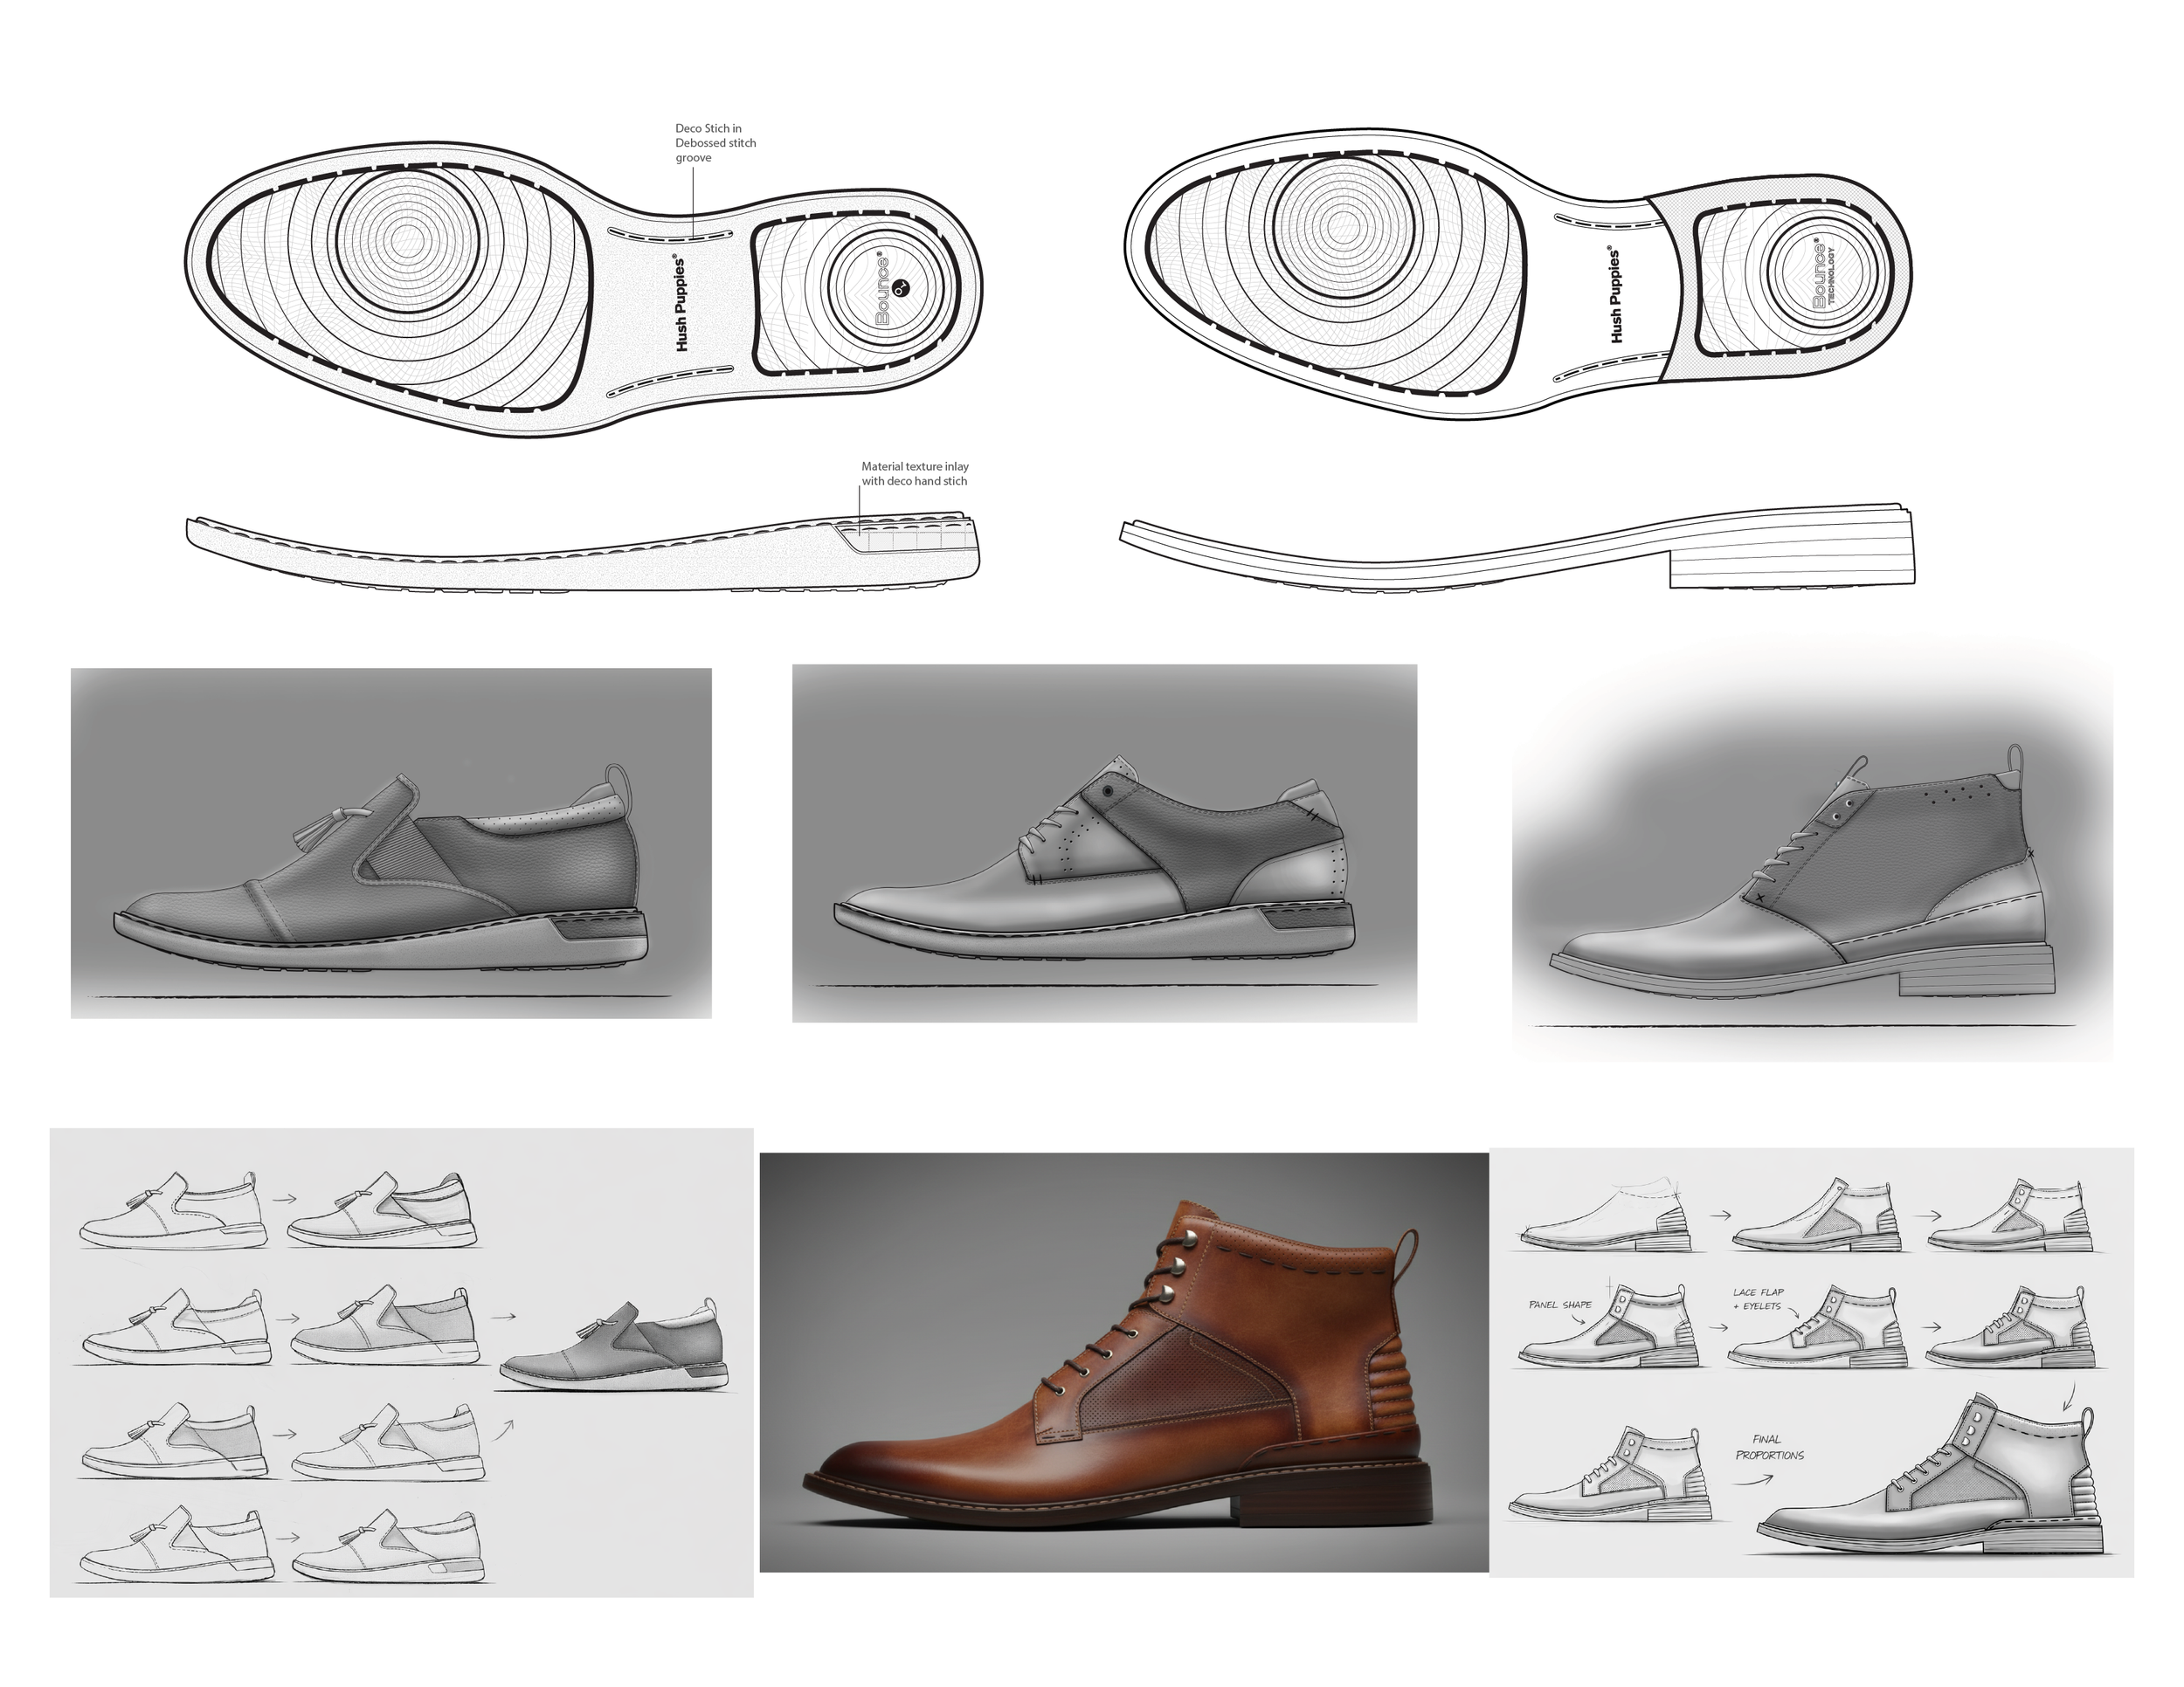Click Hush Puppies text on left sole

(681, 303)
